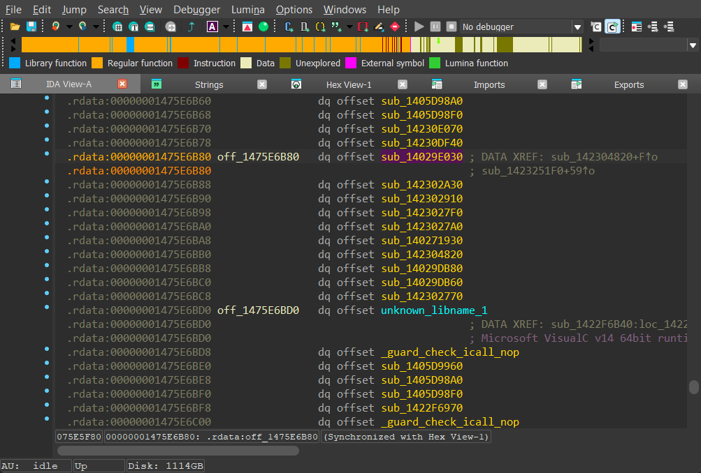Viewport: 701px width, 473px height.
Task: Click a position on the navigation band
Action: click(x=280, y=45)
